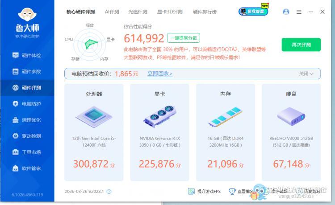Click the 立即回收 link
This screenshot has height=205, width=335.
(160, 74)
